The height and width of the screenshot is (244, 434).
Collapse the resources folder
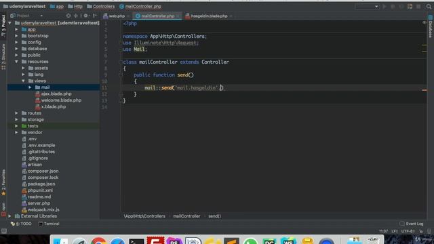point(16,62)
